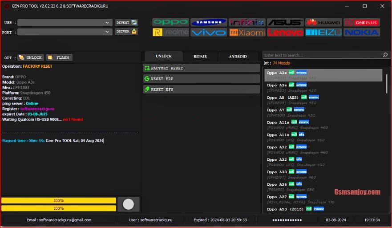392x228 pixels.
Task: Select Oppo A7 model
Action: (323, 112)
